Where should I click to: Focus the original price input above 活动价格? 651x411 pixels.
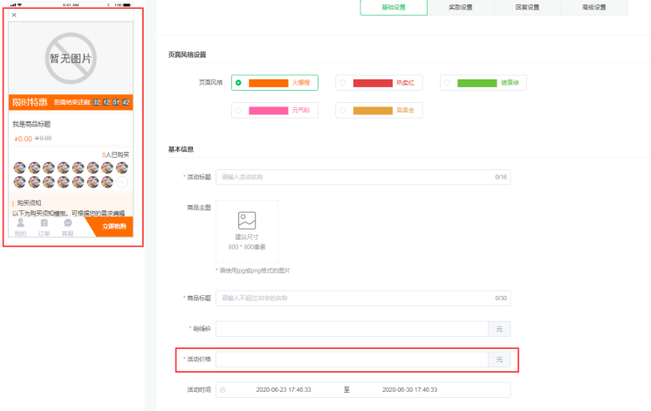click(352, 329)
